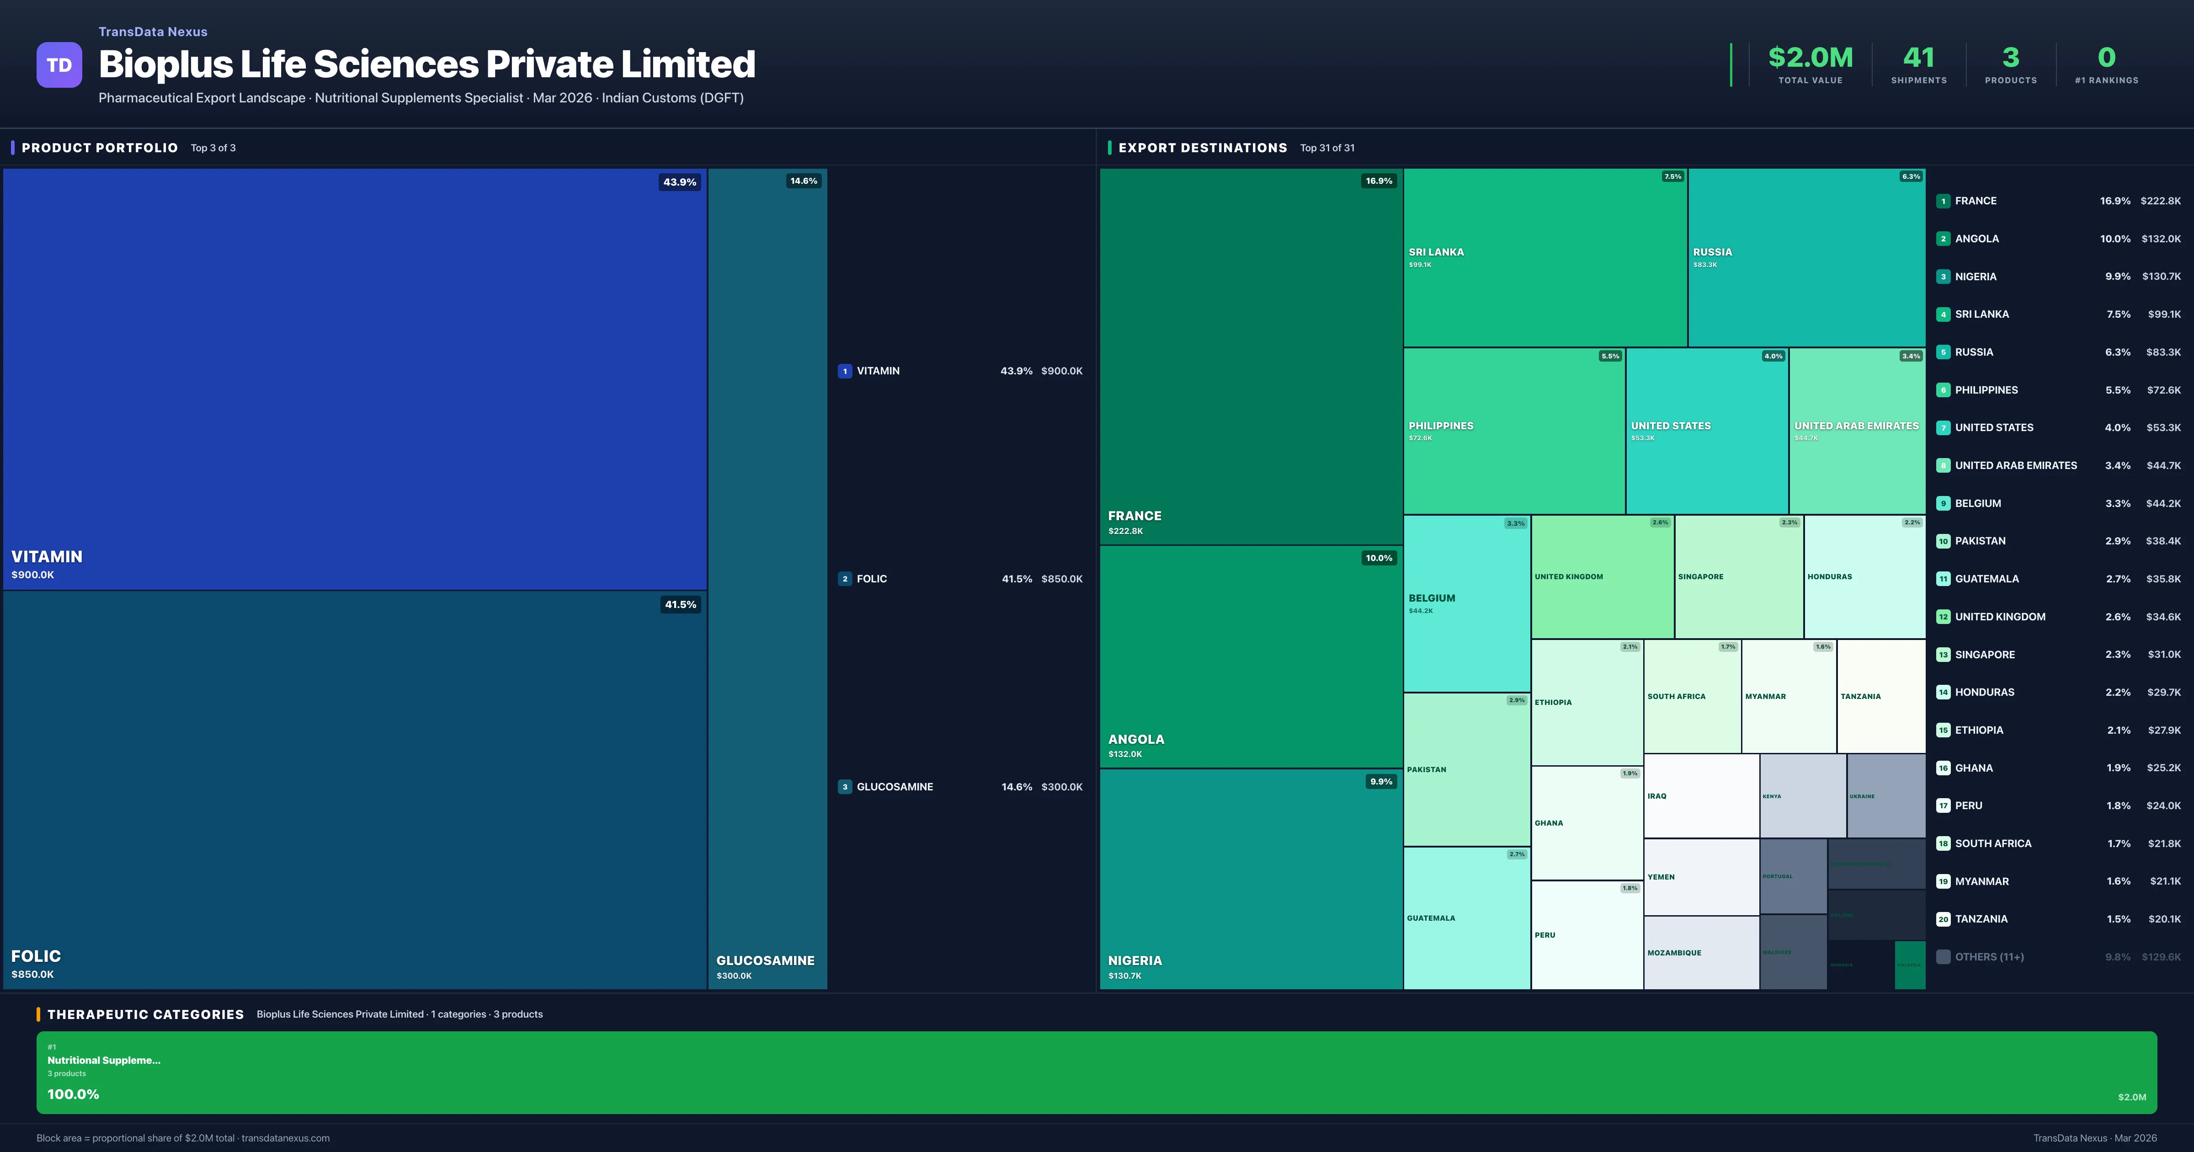Click the rank 1 badge beside FRANCE
Image resolution: width=2194 pixels, height=1152 pixels.
click(x=1943, y=201)
